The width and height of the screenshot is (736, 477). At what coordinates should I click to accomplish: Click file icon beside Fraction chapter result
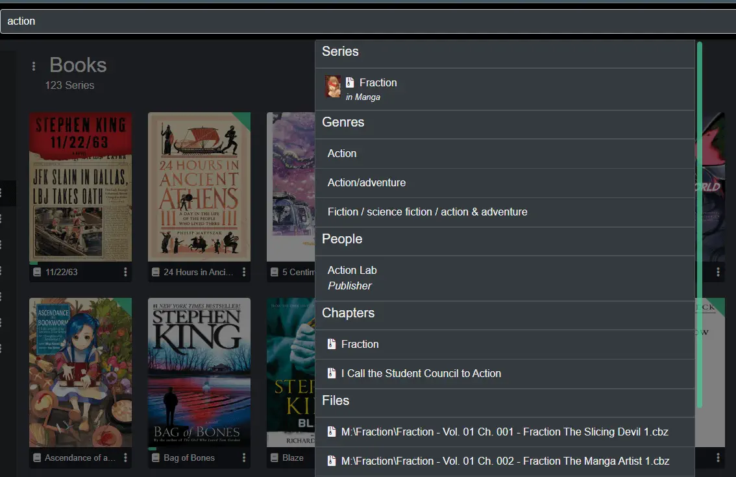pyautogui.click(x=332, y=345)
